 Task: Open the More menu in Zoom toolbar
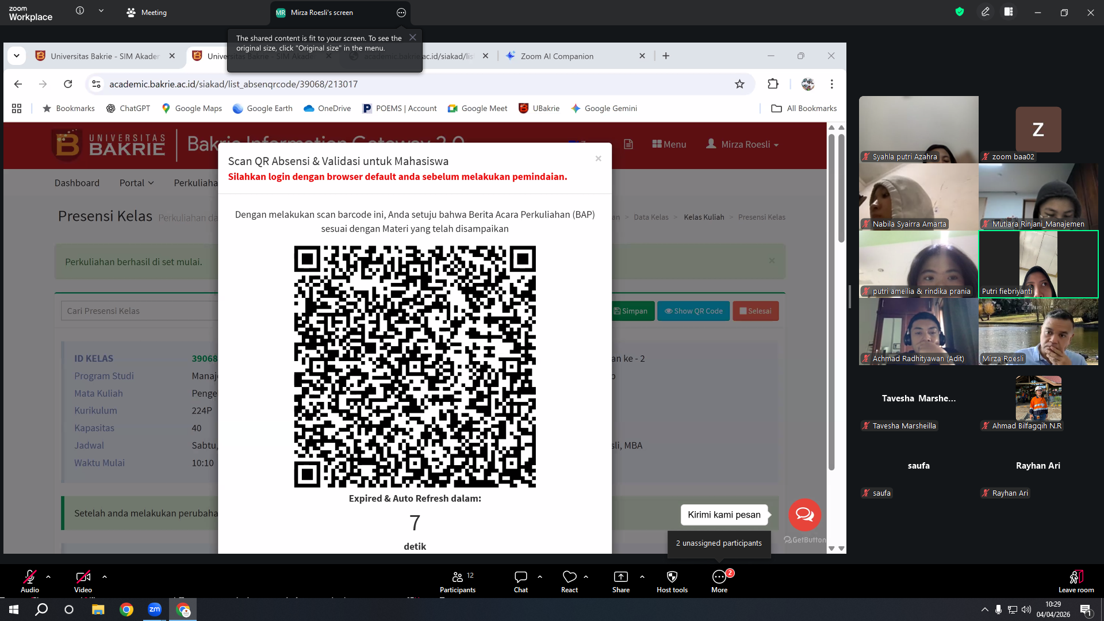(x=719, y=581)
